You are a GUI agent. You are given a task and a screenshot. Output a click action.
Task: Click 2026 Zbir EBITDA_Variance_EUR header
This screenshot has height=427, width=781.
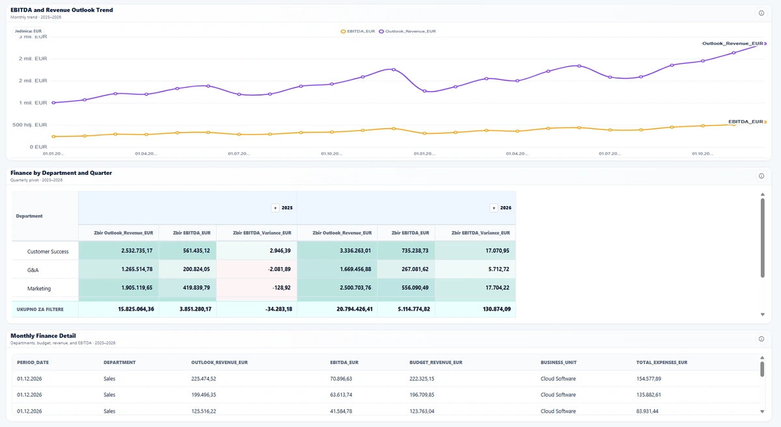(x=475, y=233)
